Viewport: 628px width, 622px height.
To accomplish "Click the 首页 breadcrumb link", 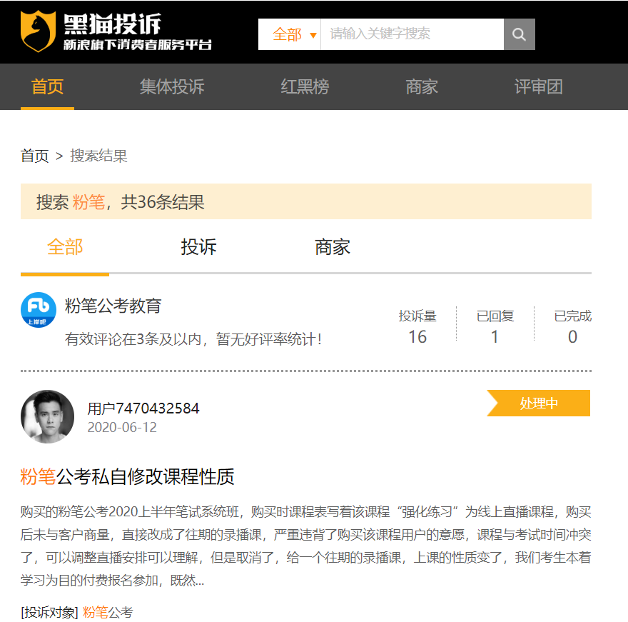I will [34, 156].
